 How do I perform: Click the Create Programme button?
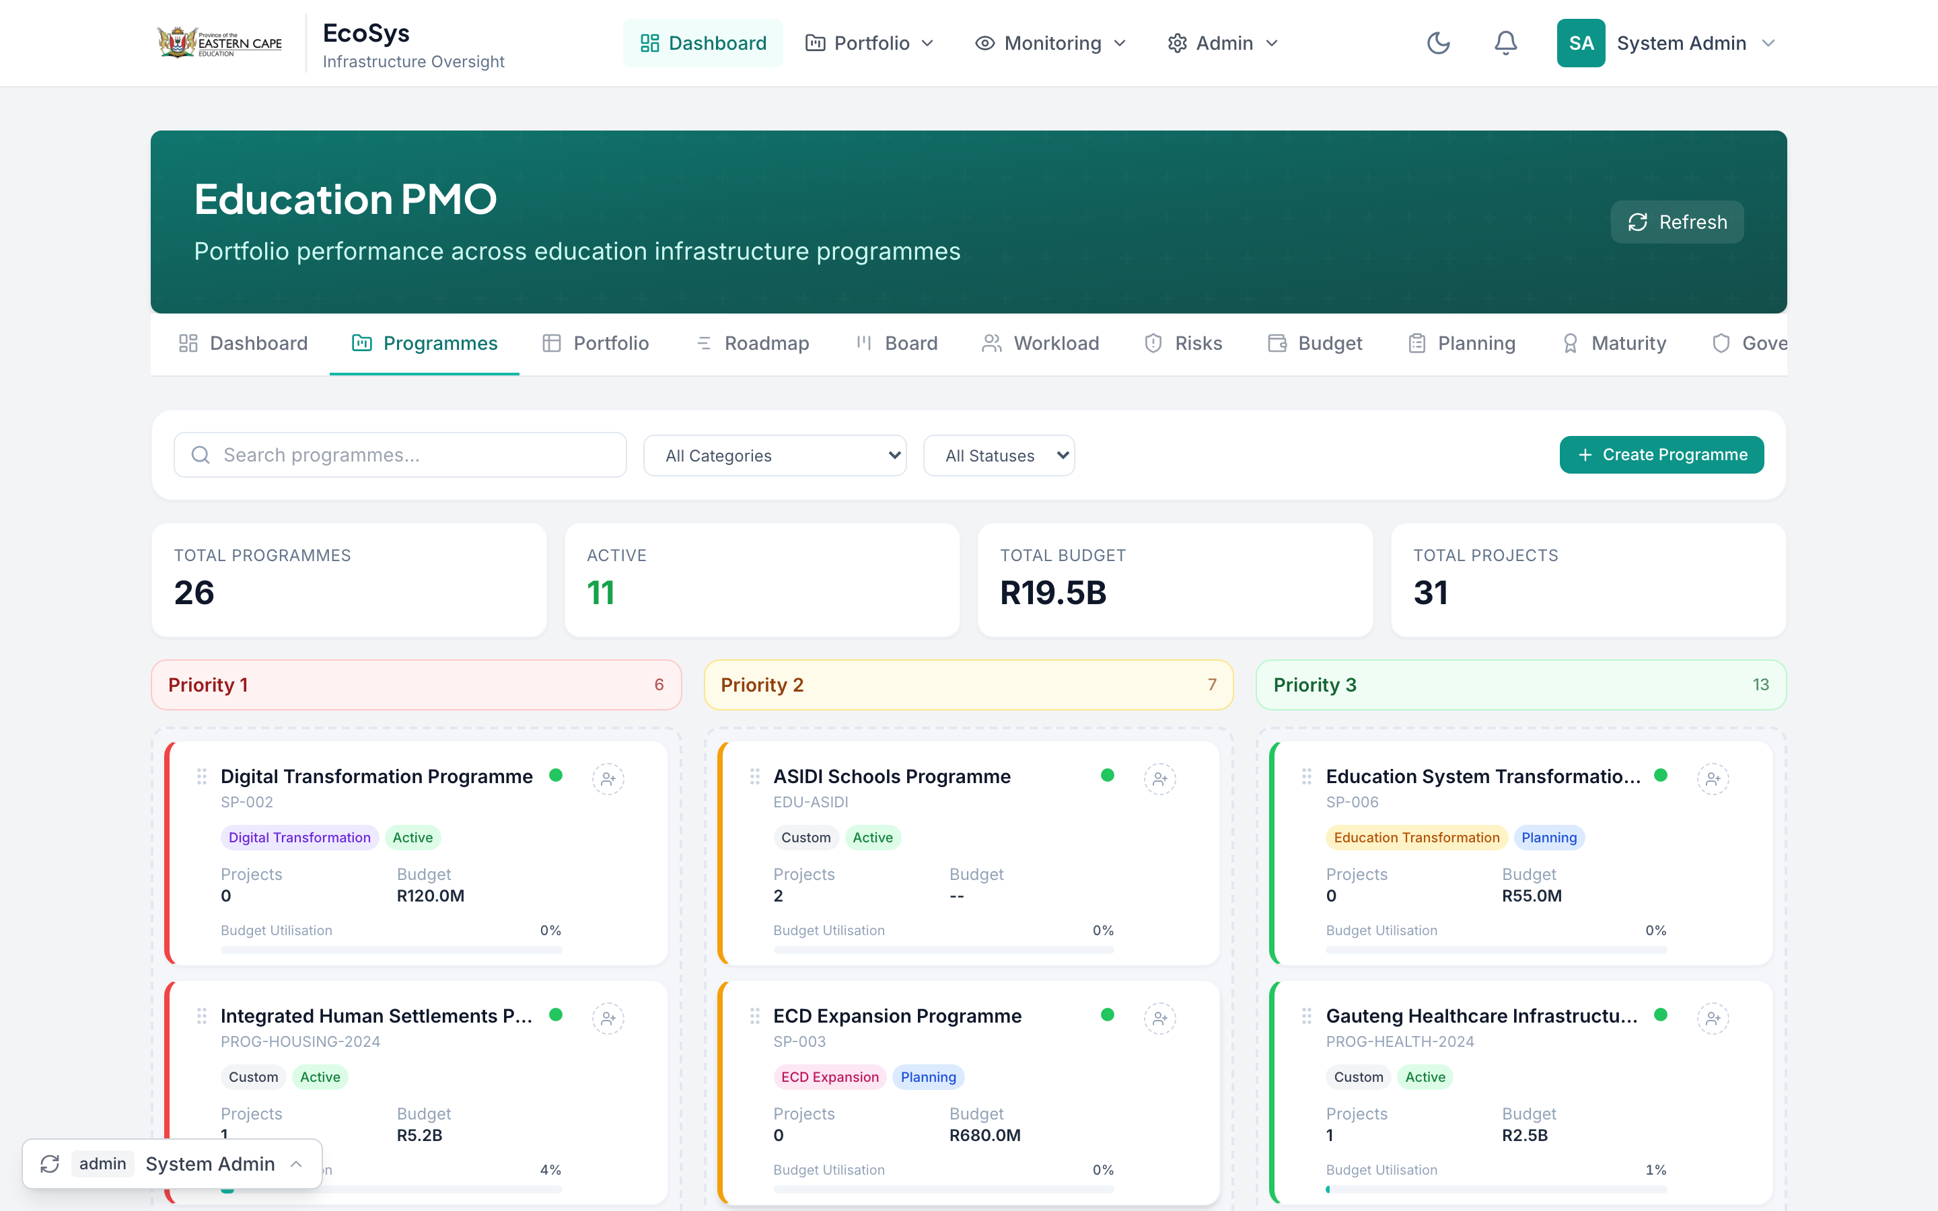coord(1661,455)
